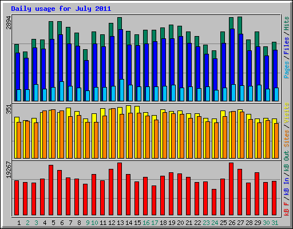Select day 22 on the x-axis
This screenshot has height=229, width=293.
tap(197, 223)
